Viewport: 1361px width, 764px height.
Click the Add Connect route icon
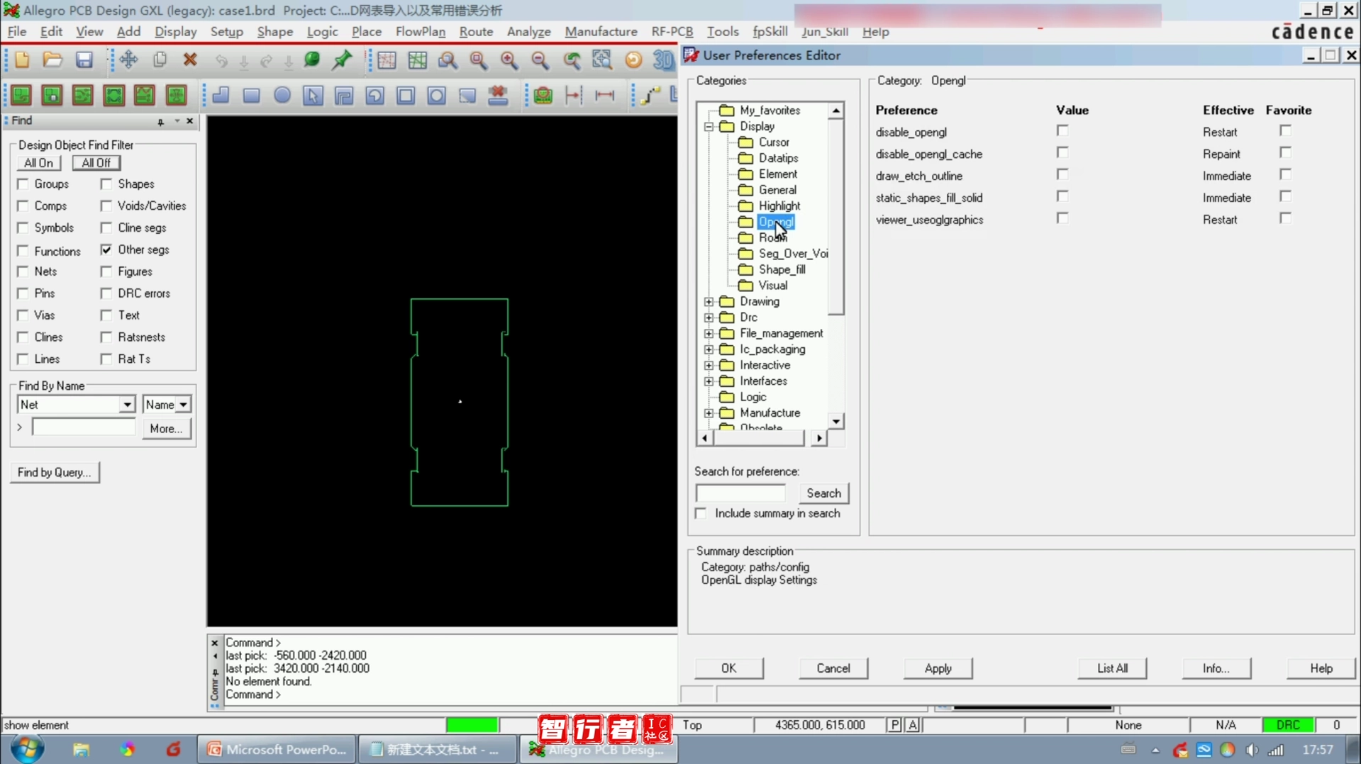(x=650, y=96)
